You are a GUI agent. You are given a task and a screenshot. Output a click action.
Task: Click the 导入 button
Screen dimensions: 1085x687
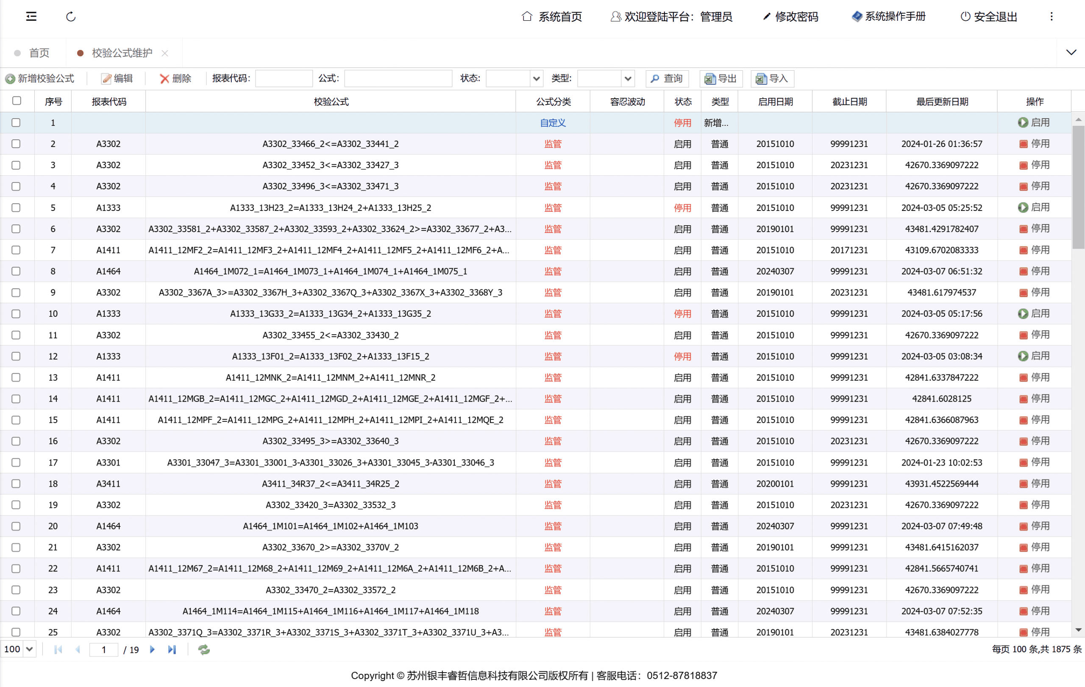point(772,79)
